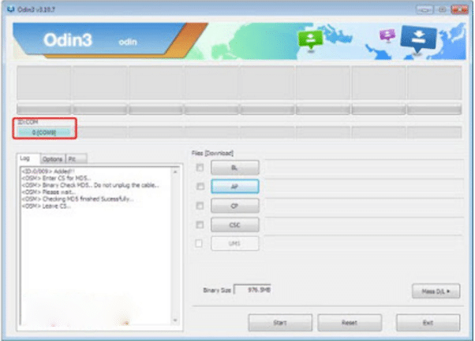
Task: Click log line 'Added!!'
Action: (x=48, y=171)
